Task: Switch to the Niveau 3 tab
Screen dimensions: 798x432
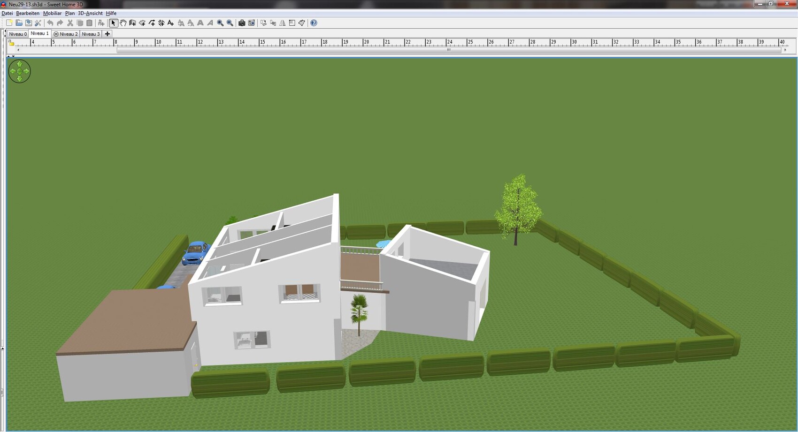Action: coord(91,34)
